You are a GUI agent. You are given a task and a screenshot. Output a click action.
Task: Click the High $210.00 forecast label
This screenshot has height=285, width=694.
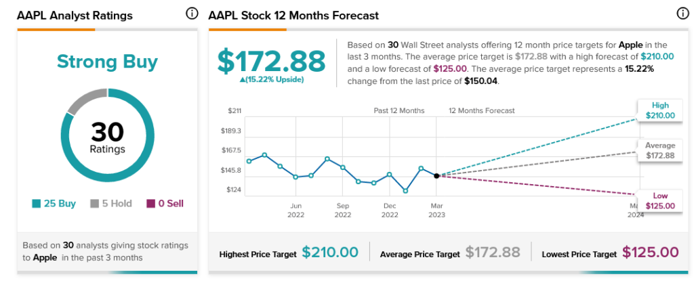[x=660, y=111]
